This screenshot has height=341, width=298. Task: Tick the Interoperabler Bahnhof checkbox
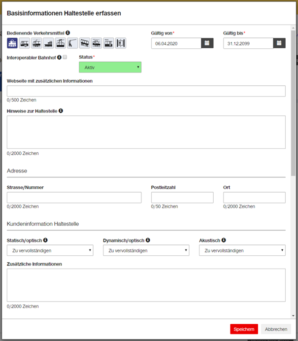coord(65,57)
